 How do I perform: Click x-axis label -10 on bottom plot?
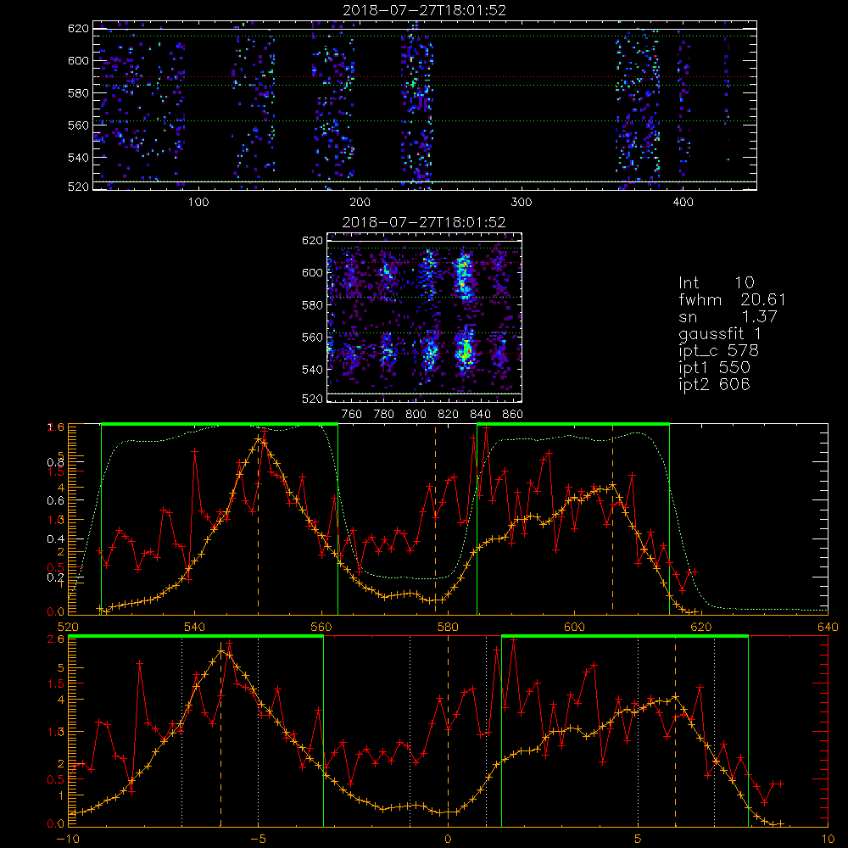point(68,839)
